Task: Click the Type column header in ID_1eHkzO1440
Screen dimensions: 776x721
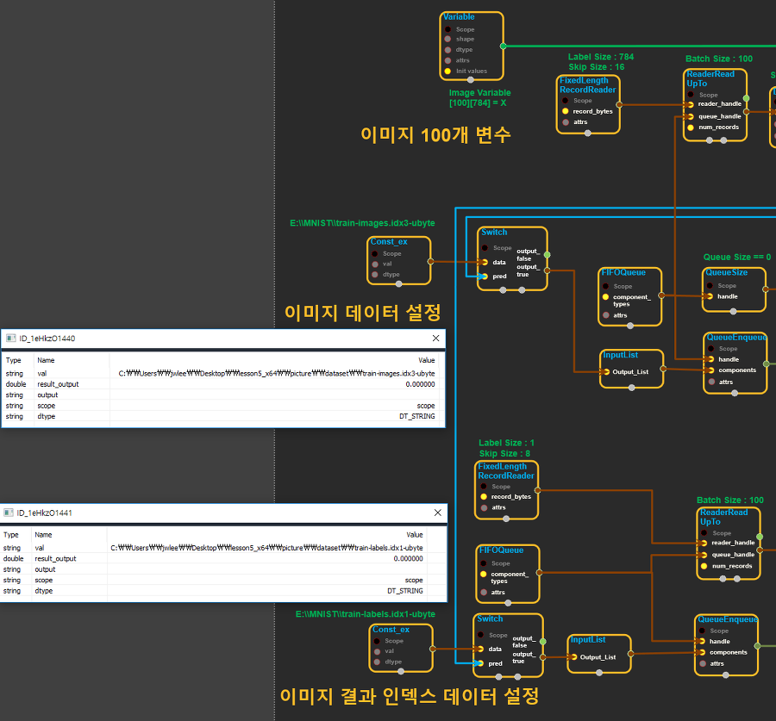Action: pyautogui.click(x=14, y=360)
